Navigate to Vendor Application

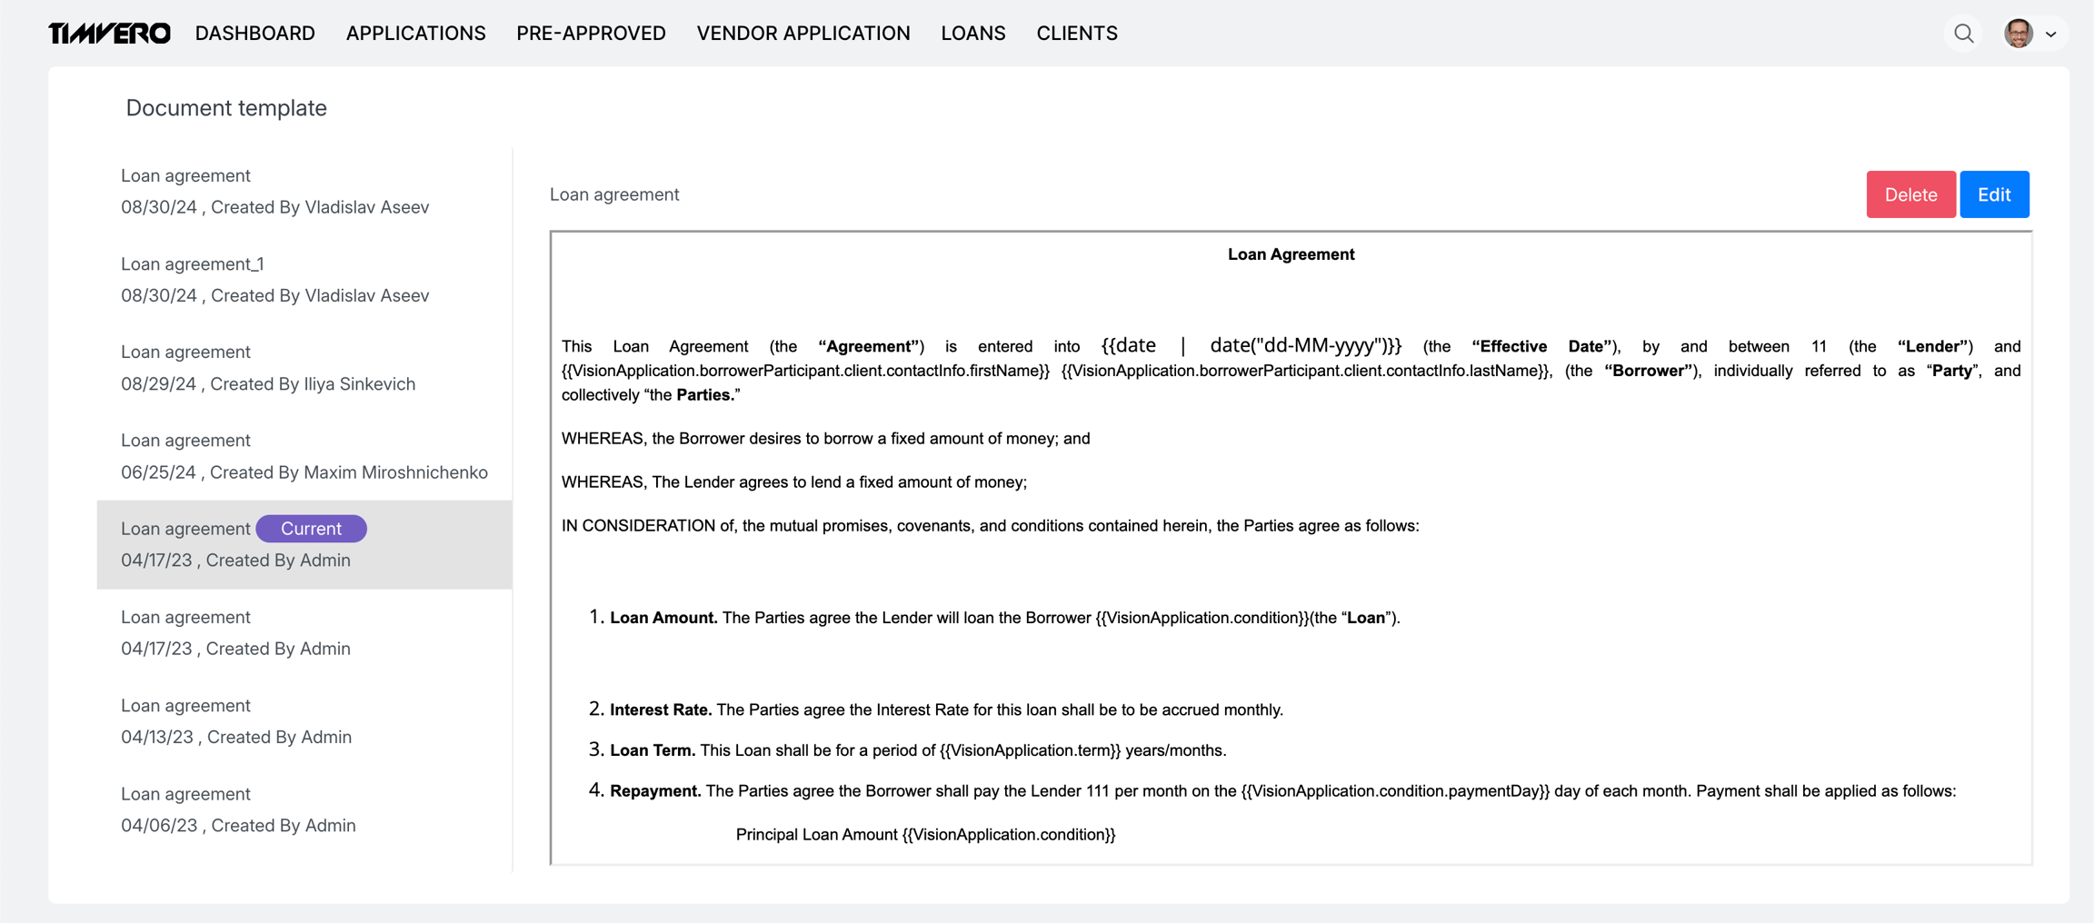pos(803,34)
